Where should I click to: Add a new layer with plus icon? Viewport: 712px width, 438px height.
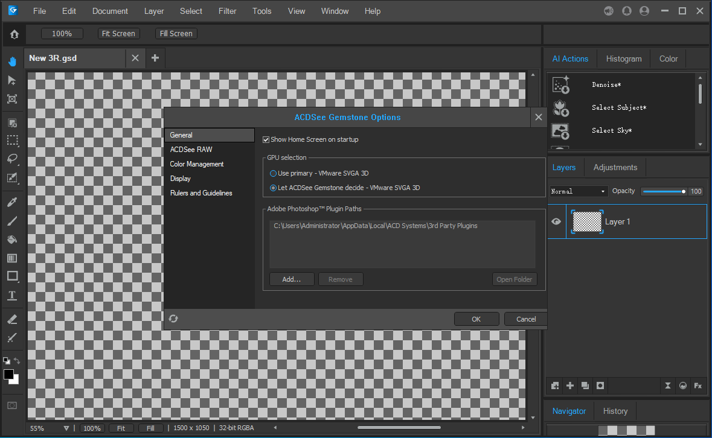(570, 386)
